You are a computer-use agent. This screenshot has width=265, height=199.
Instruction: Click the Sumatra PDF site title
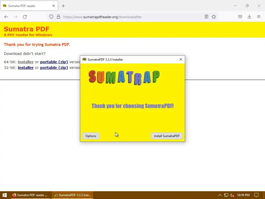click(27, 29)
